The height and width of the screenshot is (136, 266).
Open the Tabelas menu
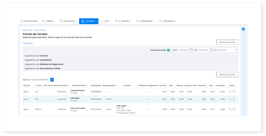tap(49, 21)
